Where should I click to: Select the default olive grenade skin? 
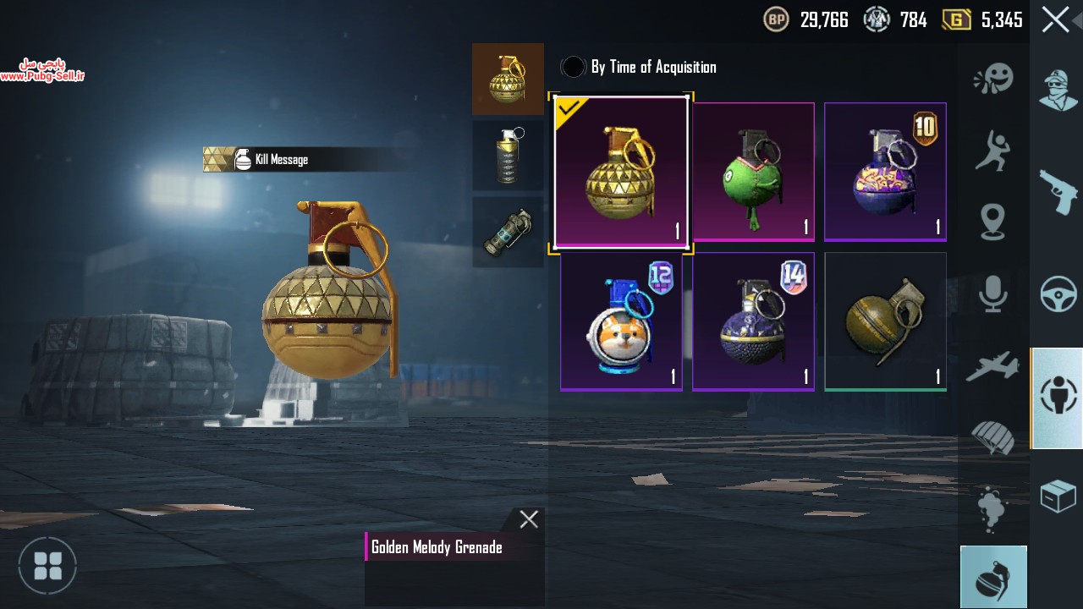coord(885,321)
